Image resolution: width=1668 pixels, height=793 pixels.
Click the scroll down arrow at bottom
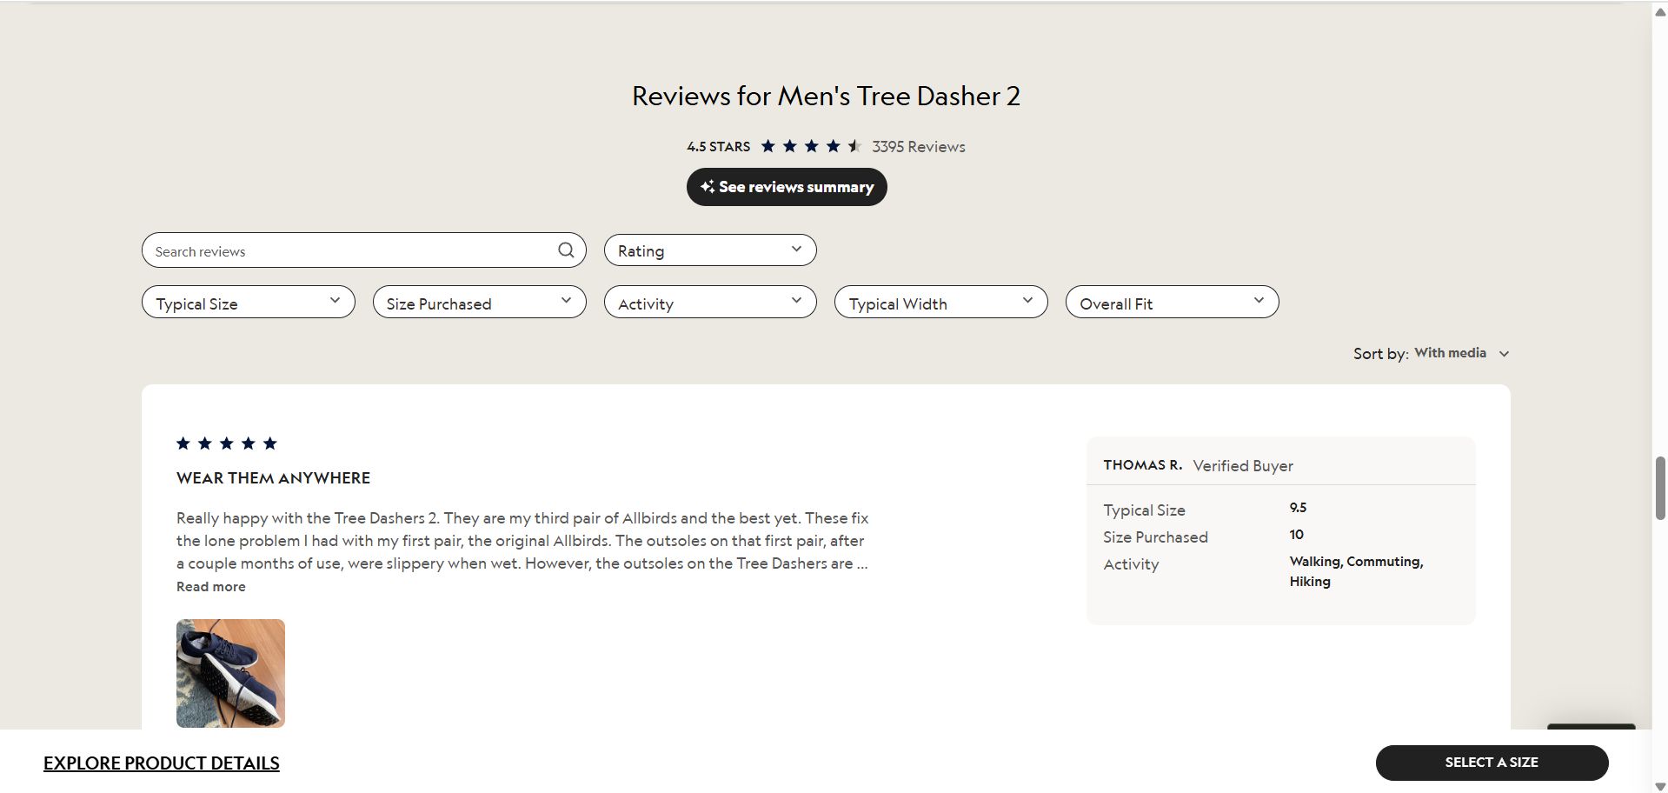pos(1659,786)
